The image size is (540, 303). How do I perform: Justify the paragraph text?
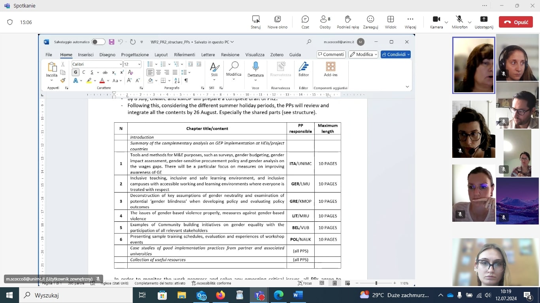[175, 72]
